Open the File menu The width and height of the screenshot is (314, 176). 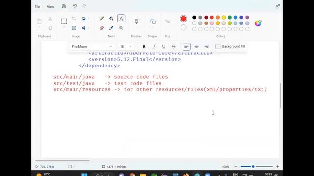(37, 7)
